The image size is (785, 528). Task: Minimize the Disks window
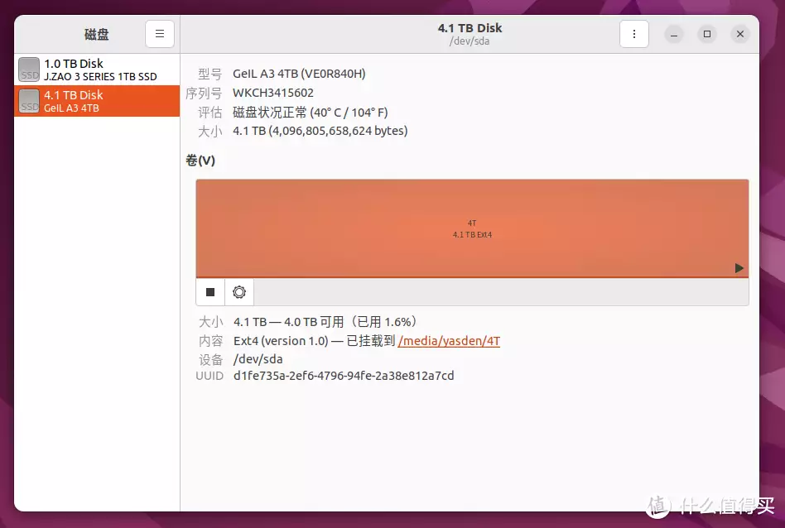(x=674, y=34)
